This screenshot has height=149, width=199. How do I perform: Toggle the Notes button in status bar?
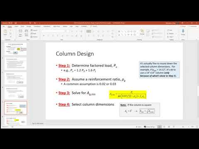tap(138, 127)
